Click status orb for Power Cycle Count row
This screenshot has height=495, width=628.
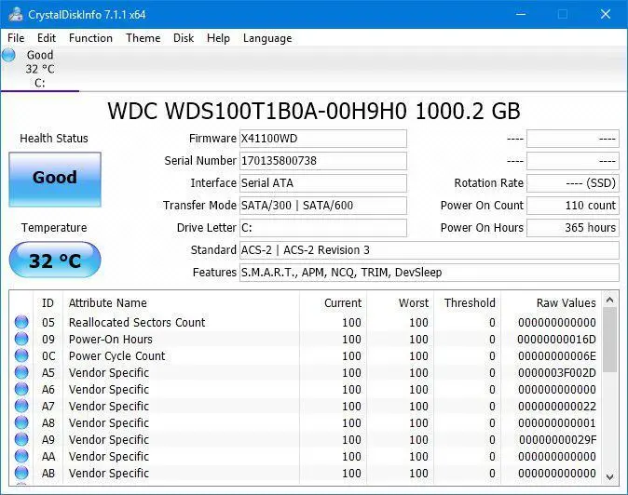21,355
